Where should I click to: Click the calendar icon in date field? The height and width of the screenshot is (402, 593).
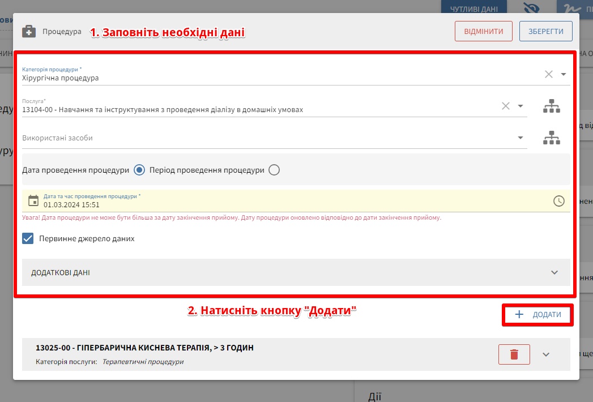point(33,200)
